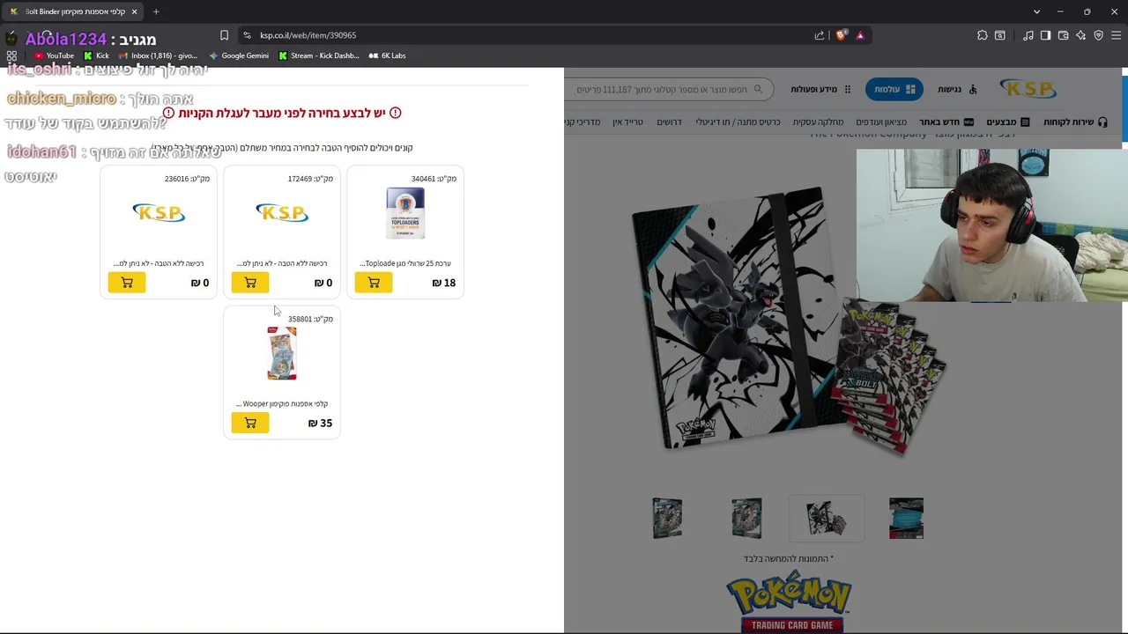The height and width of the screenshot is (634, 1128).
Task: Click the 35 ₪ price of Wooper pack
Action: (320, 424)
